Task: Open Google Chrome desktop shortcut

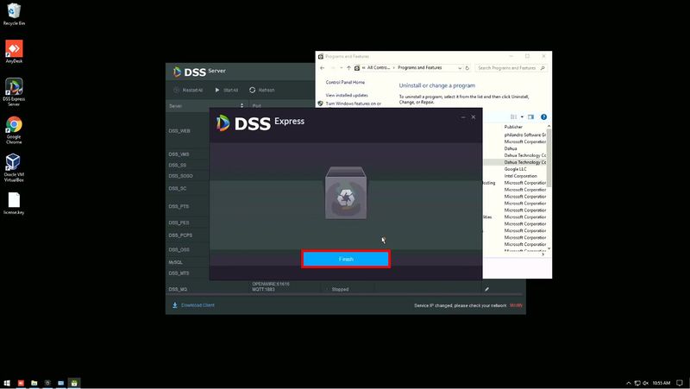Action: pos(14,130)
